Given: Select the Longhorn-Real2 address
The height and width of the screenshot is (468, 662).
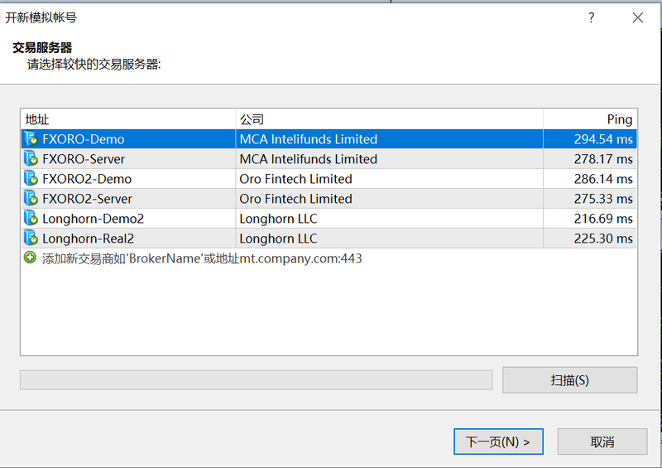Looking at the screenshot, I should point(89,239).
